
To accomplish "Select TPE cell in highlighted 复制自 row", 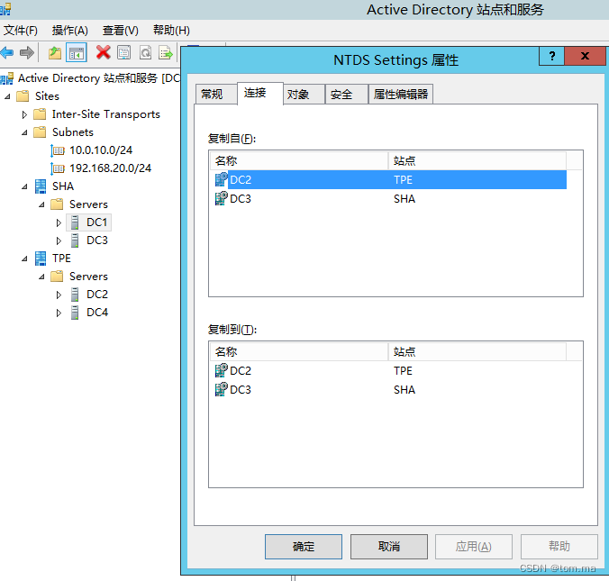I will click(x=403, y=180).
